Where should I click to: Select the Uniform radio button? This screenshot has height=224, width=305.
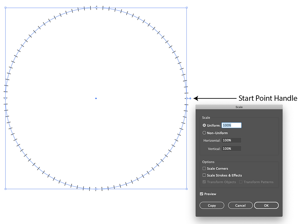[204, 125]
